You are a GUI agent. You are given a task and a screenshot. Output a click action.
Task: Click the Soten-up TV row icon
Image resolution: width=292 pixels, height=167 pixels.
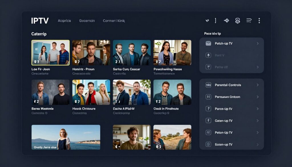pyautogui.click(x=208, y=144)
